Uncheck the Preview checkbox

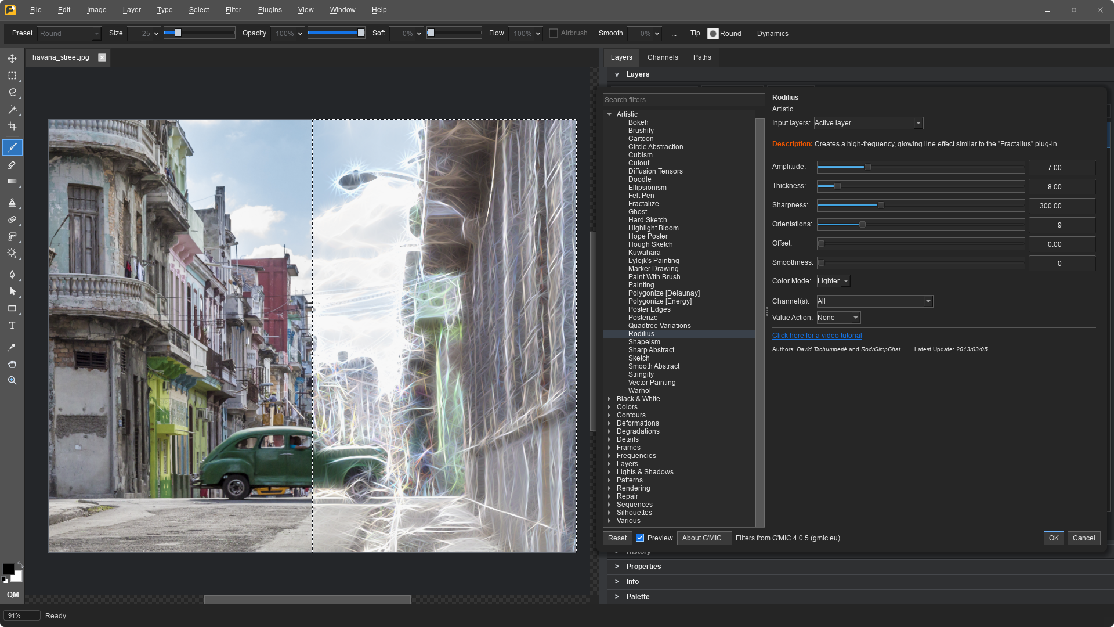click(640, 538)
